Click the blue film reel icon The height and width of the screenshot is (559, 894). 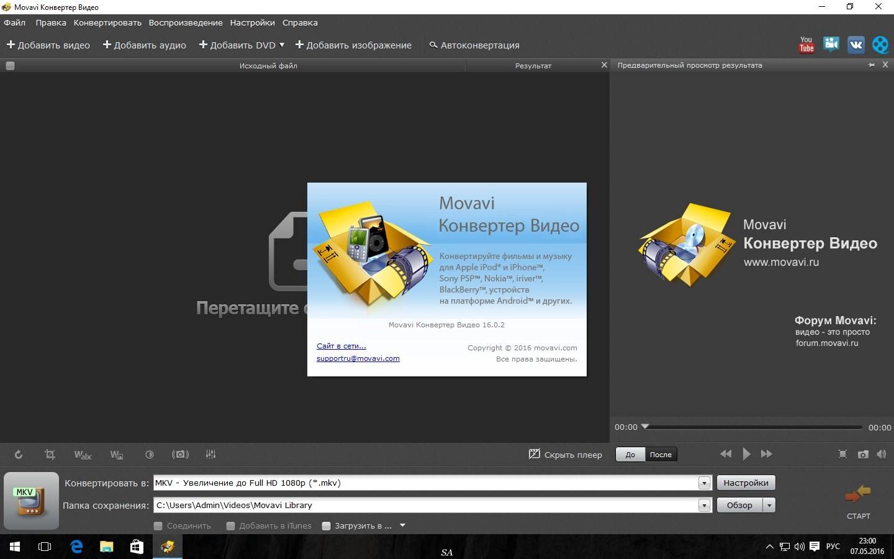(880, 45)
